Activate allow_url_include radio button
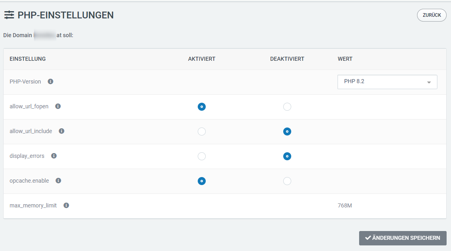 [202, 131]
